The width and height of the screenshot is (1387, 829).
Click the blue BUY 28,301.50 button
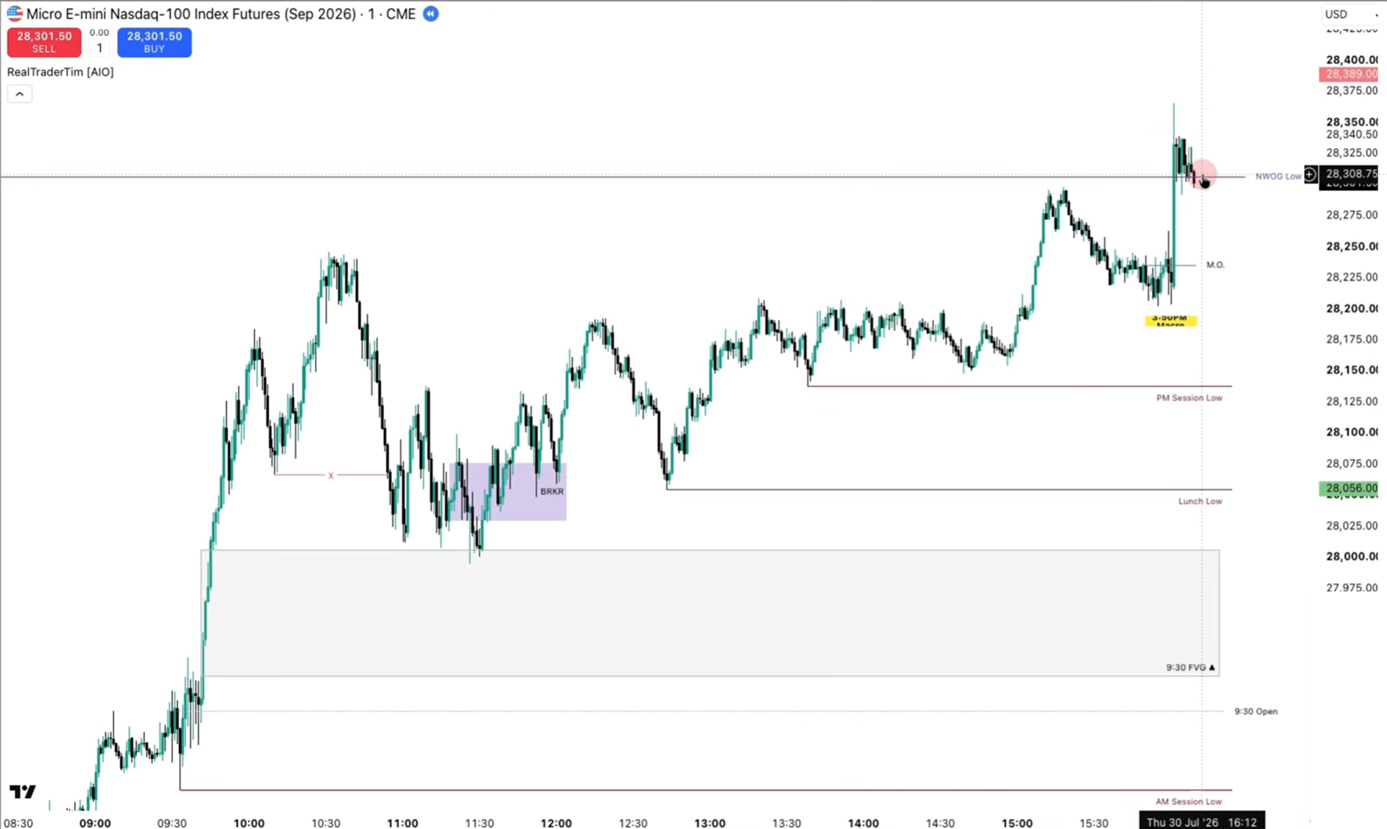pos(154,42)
